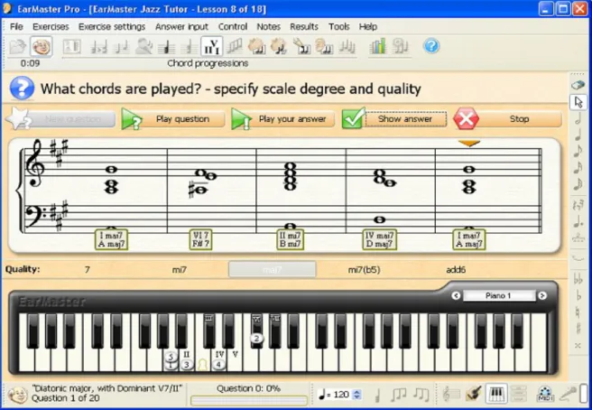Click the Question progress bar

pyautogui.click(x=248, y=401)
